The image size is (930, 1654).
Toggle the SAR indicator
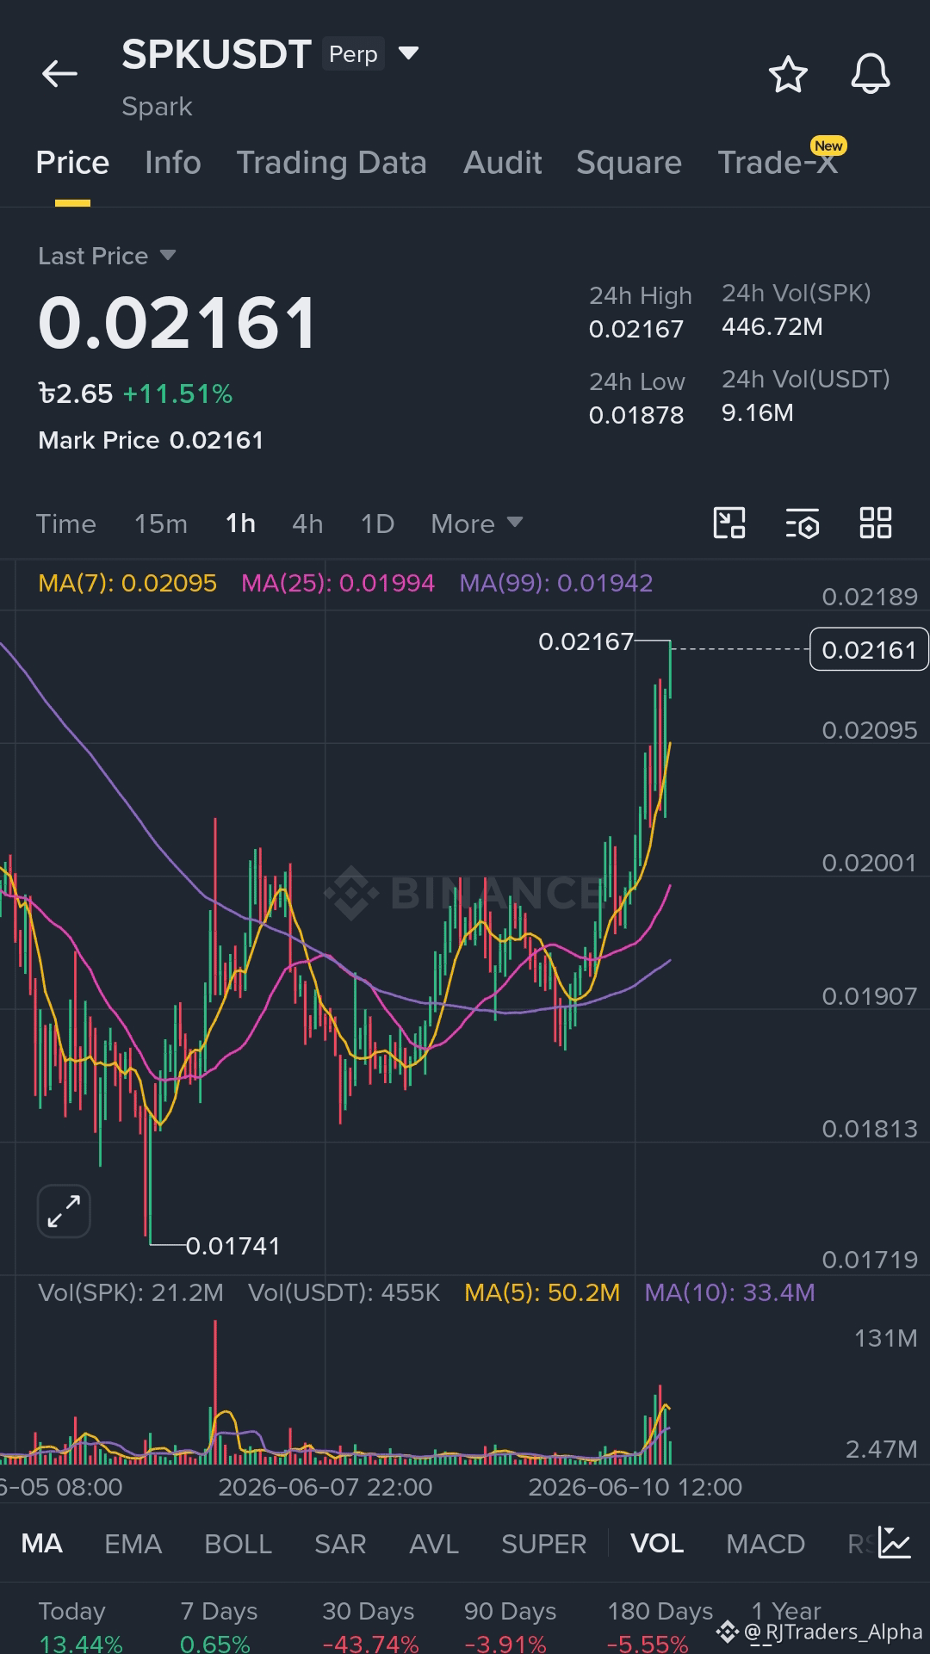coord(340,1544)
